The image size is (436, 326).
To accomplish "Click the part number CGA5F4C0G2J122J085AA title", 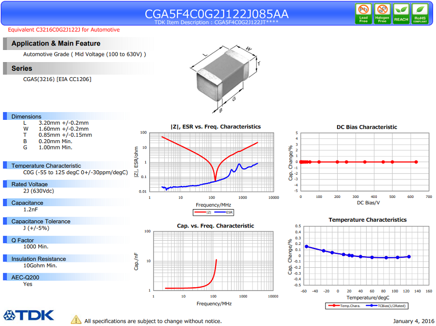I will [x=217, y=14].
